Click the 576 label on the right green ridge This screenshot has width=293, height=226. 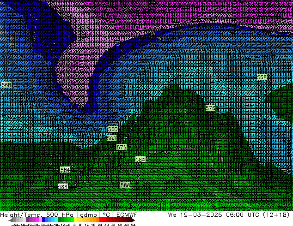click(210, 108)
